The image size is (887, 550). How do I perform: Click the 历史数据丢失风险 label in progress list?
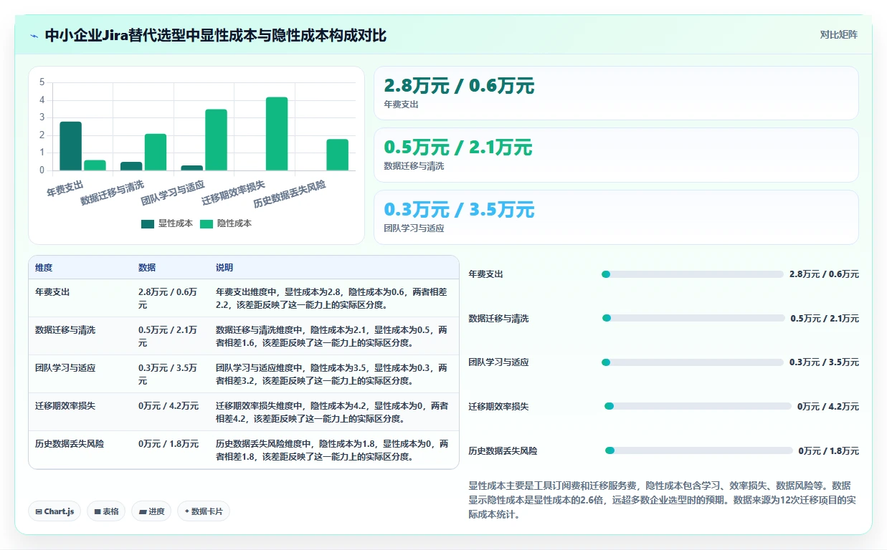[503, 451]
